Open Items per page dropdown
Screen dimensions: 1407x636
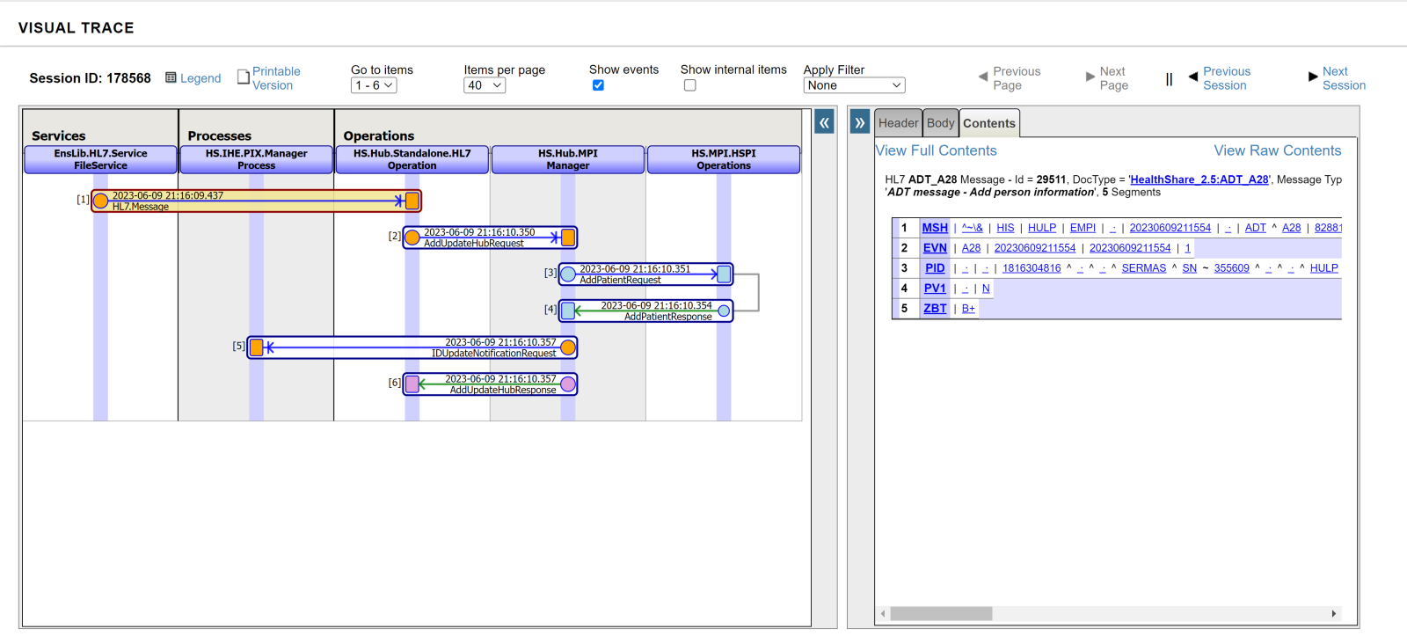(485, 85)
